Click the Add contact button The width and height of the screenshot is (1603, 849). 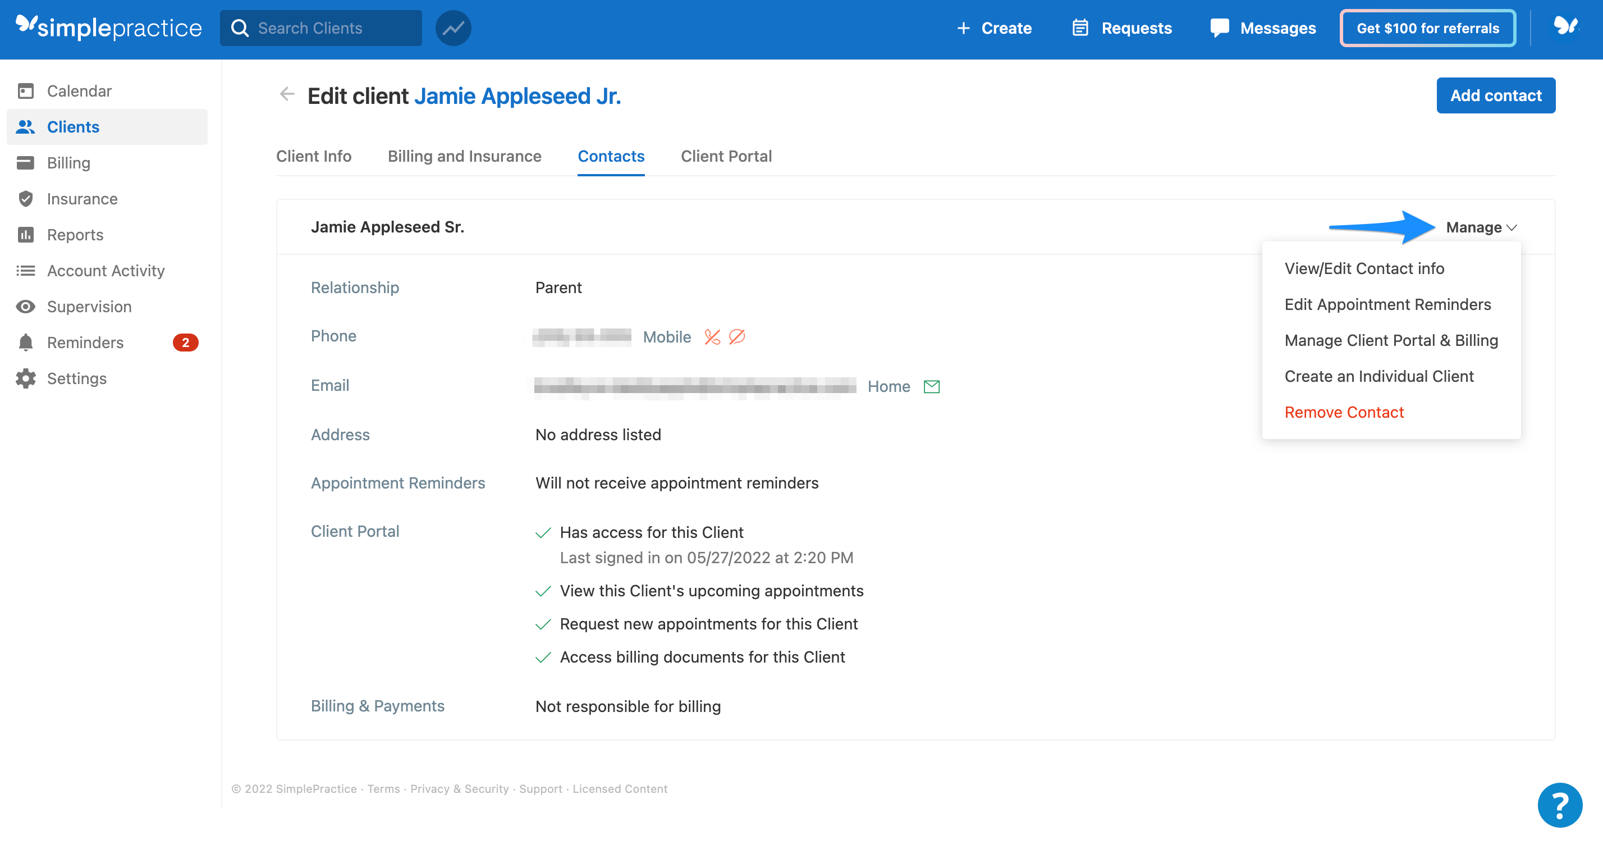pyautogui.click(x=1495, y=95)
